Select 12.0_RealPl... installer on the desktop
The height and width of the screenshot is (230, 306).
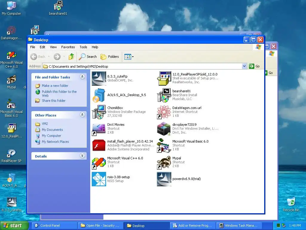[x=11, y=131]
